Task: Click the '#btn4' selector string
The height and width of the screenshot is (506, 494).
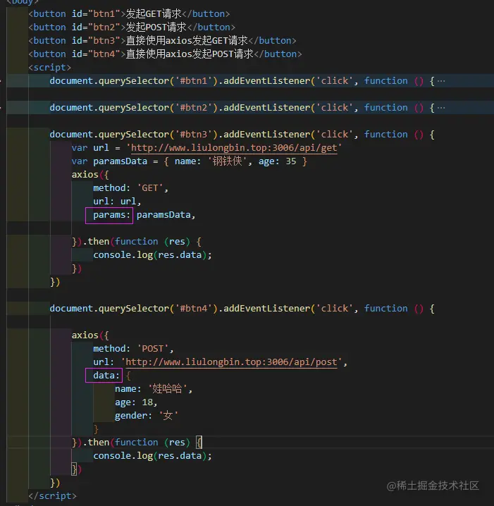Action: point(196,309)
